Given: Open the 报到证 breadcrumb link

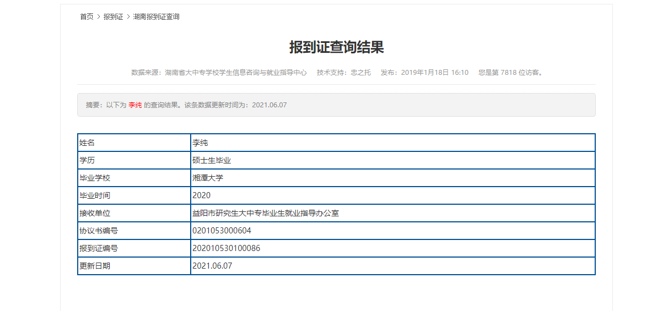Looking at the screenshot, I should tap(113, 17).
